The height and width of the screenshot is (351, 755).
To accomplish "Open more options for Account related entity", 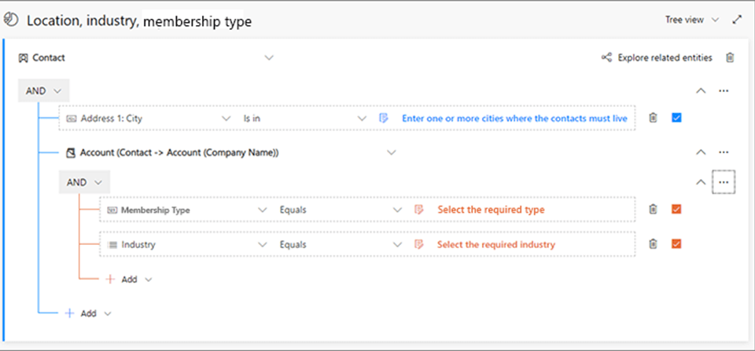I will 724,152.
